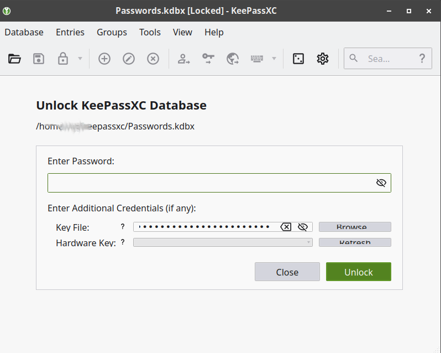The height and width of the screenshot is (353, 441).
Task: Click the search help question mark
Action: 422,58
